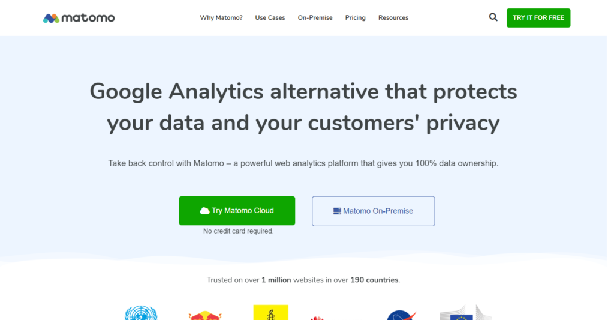Select the Matomo On-Premise button

tap(373, 211)
